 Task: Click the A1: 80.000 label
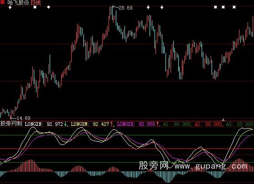point(177,124)
